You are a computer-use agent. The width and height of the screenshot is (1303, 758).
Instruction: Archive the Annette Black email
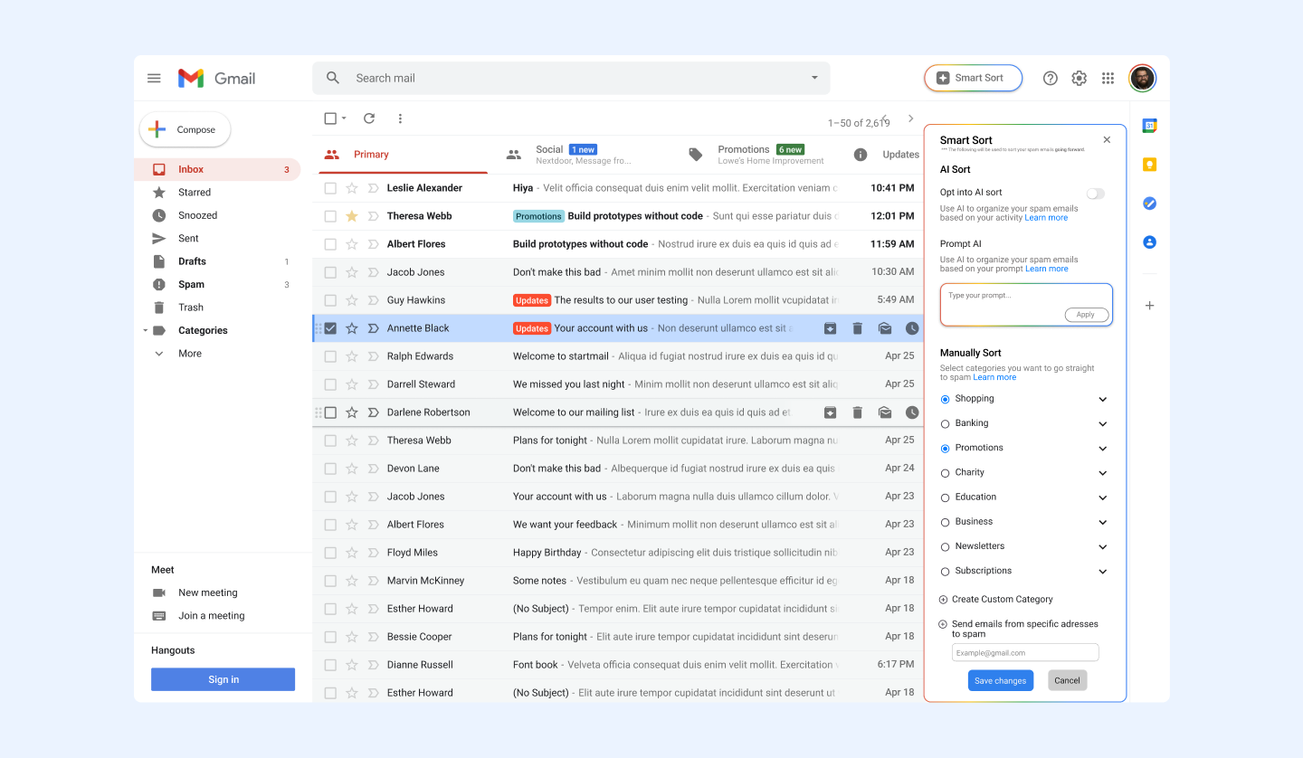830,328
